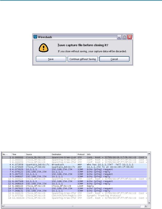Screen dimensions: 162x209
Task: Select packet 13 LOOP Reply row
Action: click(75, 186)
